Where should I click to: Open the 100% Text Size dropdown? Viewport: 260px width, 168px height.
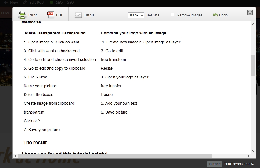coord(136,15)
